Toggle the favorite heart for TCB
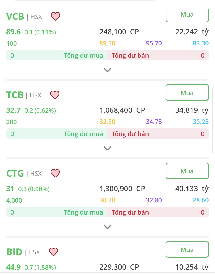The width and height of the screenshot is (215, 274). [x=55, y=95]
